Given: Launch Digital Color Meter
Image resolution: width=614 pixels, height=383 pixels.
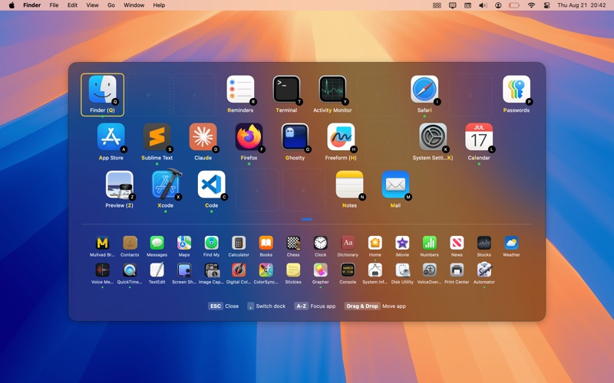Looking at the screenshot, I should tap(239, 270).
